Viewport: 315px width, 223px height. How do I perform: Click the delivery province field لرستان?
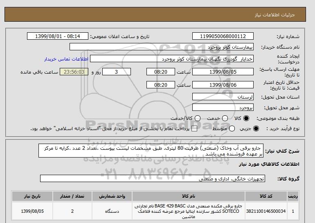tap(223, 97)
